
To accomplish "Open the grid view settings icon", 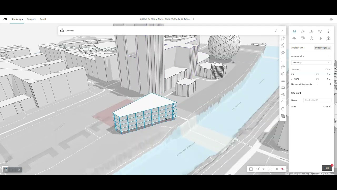I will click(x=251, y=169).
